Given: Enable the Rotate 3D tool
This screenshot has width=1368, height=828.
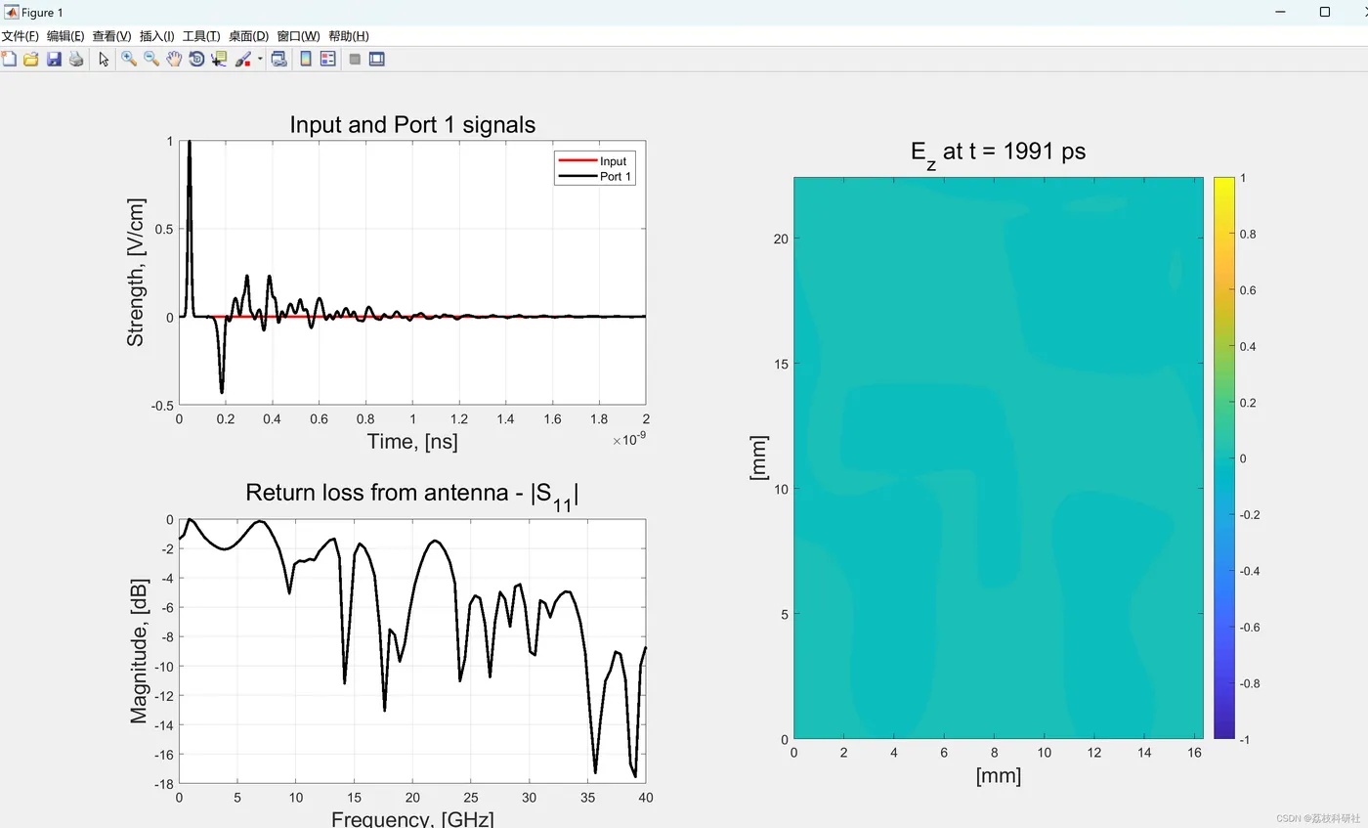Looking at the screenshot, I should pyautogui.click(x=196, y=59).
